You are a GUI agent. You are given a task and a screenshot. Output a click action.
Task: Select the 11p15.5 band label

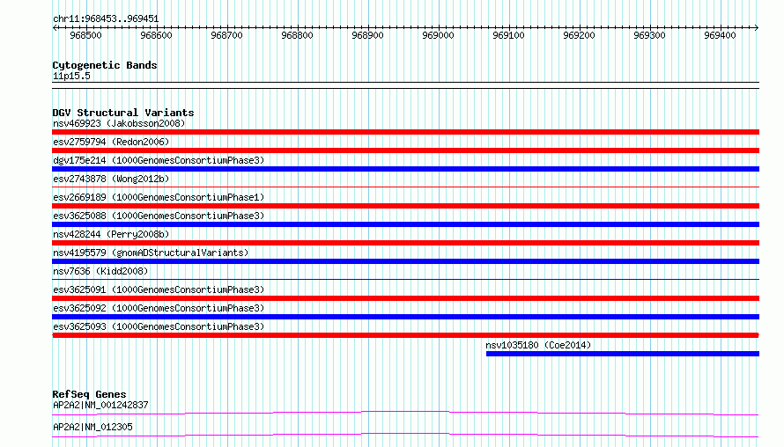coord(71,76)
